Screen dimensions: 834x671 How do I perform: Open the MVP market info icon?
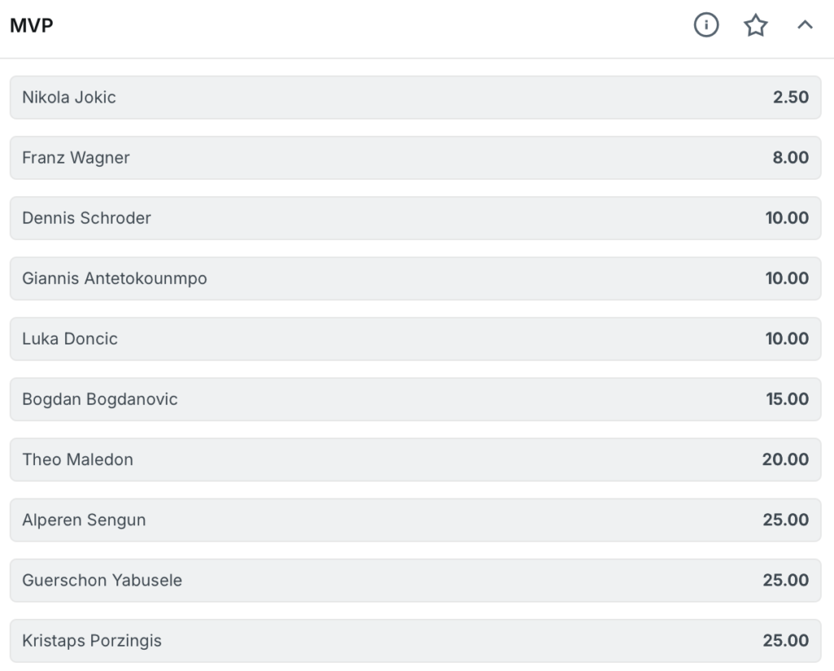(706, 25)
